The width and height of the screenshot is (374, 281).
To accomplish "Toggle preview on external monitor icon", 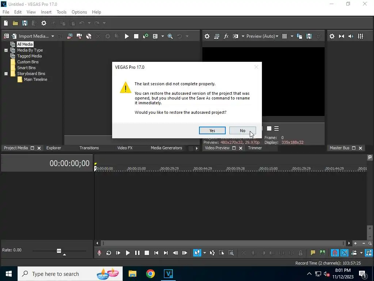I will coord(217,36).
